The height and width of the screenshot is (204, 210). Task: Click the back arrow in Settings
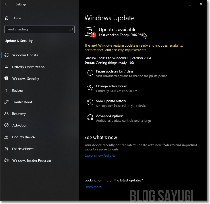click(6, 4)
